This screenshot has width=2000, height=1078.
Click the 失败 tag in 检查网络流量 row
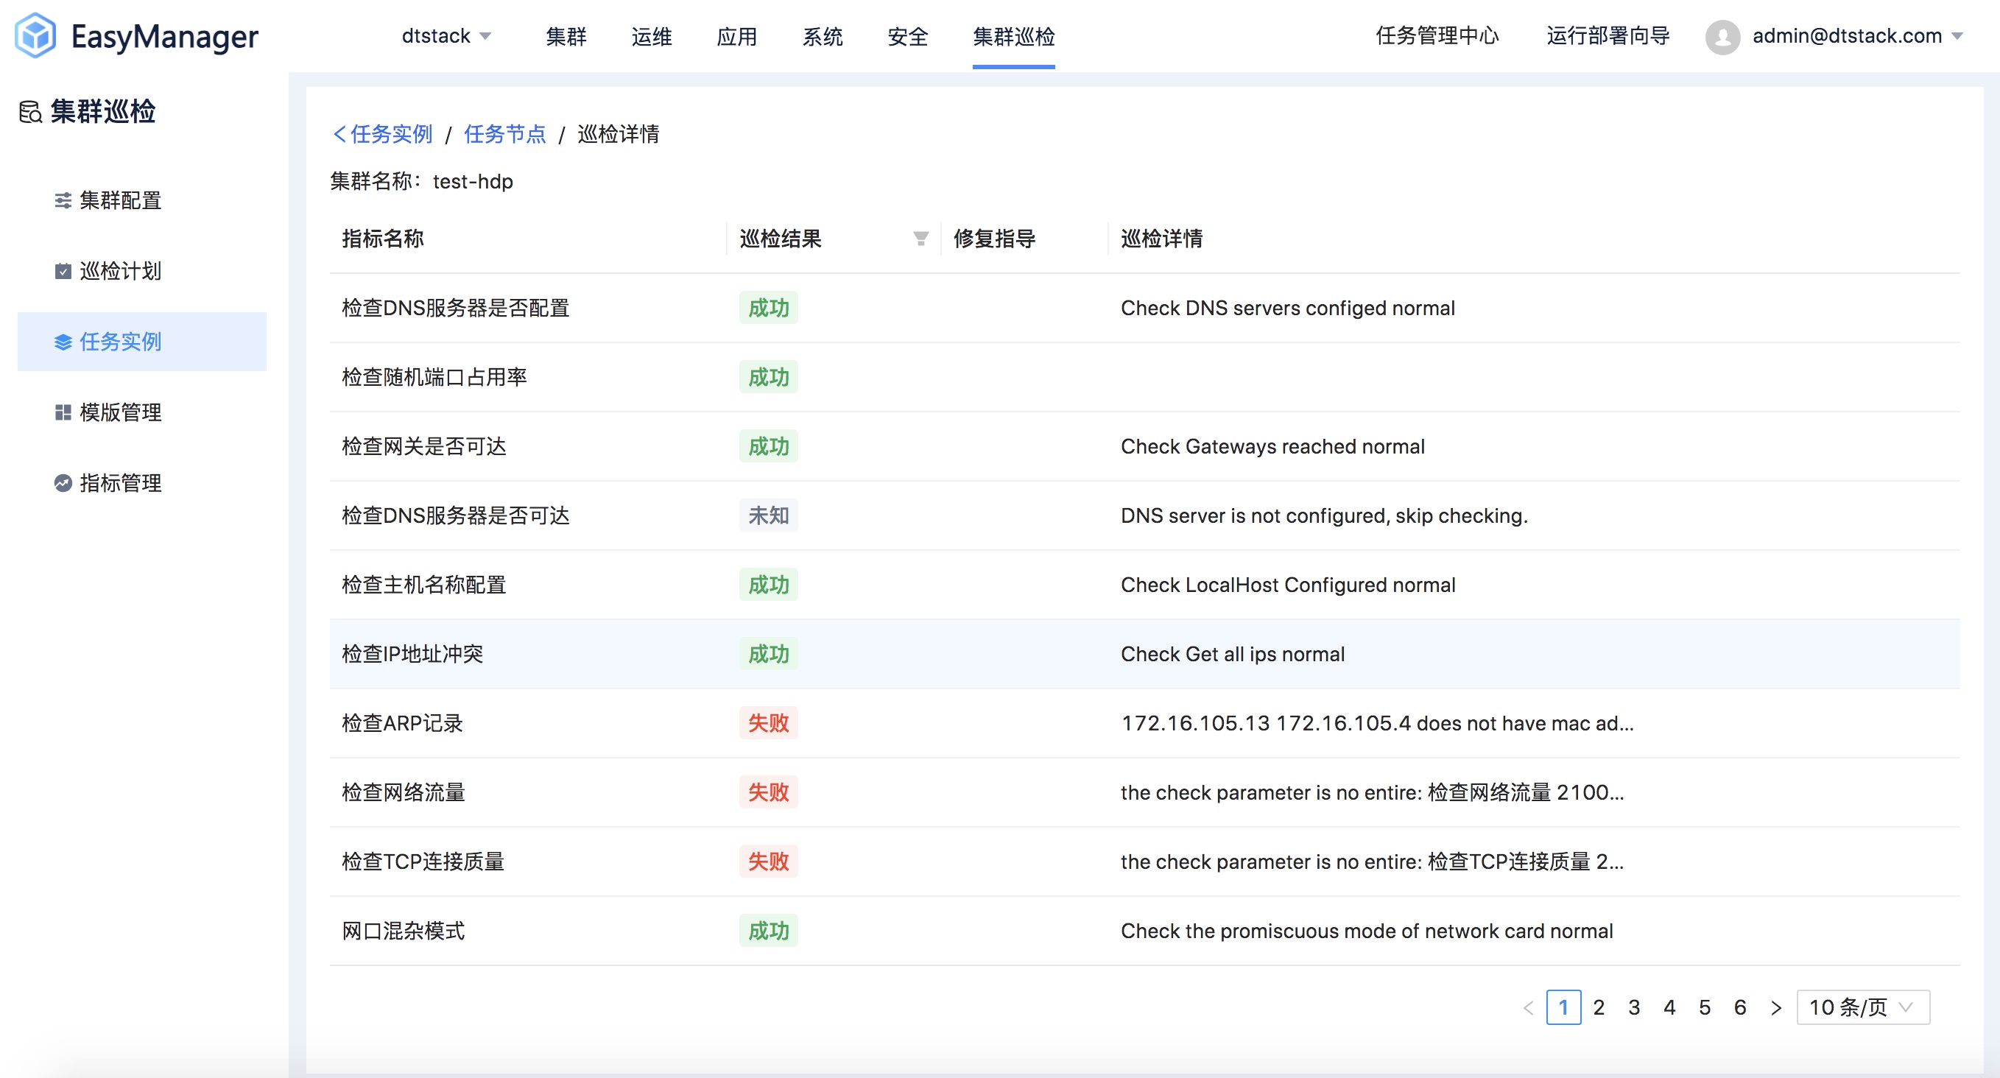pyautogui.click(x=769, y=793)
